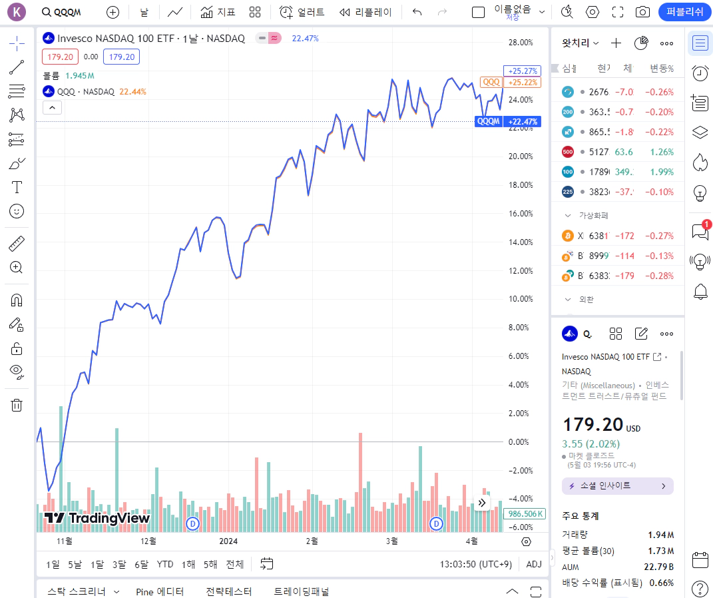713x598 pixels.
Task: Open symbol details edit note icon
Action: coord(641,334)
